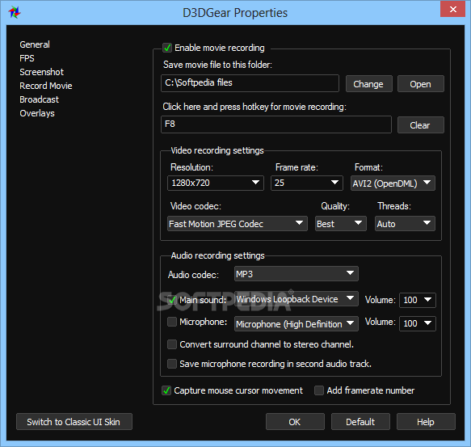Open the Windows Loopback Device dropdown
Image resolution: width=471 pixels, height=447 pixels.
click(296, 299)
